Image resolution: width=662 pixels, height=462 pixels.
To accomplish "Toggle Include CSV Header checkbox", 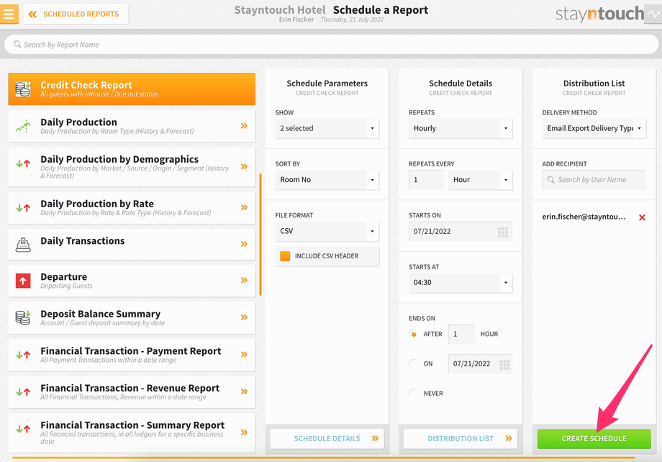I will pyautogui.click(x=285, y=256).
